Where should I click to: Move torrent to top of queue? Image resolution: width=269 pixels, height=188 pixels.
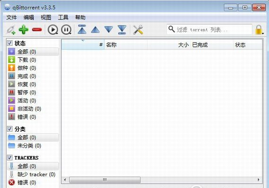[82, 29]
